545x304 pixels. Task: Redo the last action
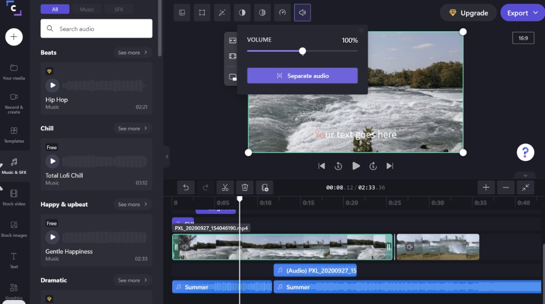click(x=205, y=188)
